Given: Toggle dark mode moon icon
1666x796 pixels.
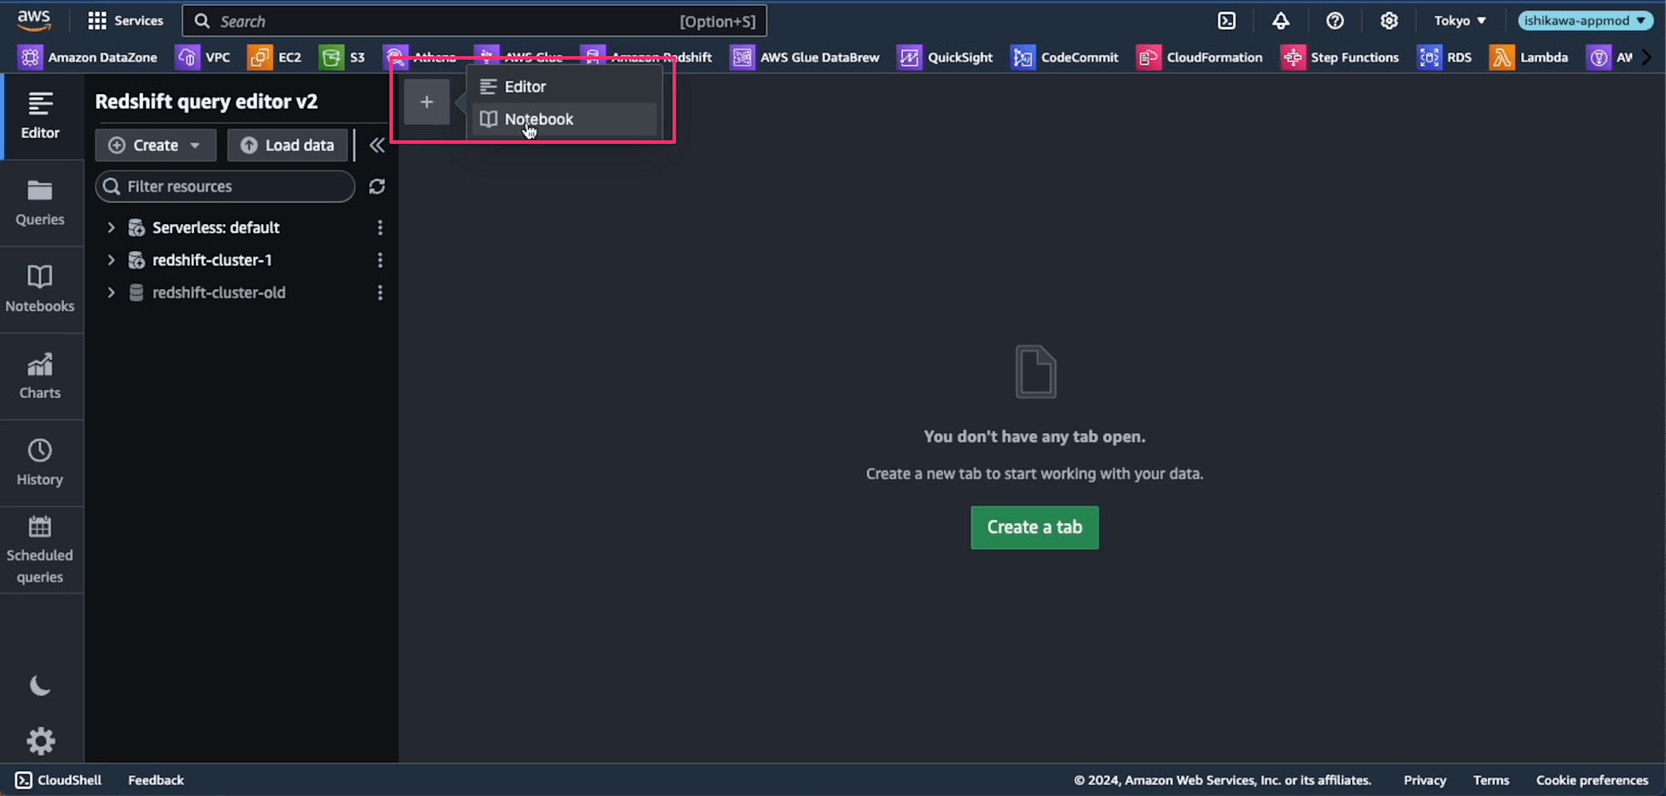Looking at the screenshot, I should [40, 685].
